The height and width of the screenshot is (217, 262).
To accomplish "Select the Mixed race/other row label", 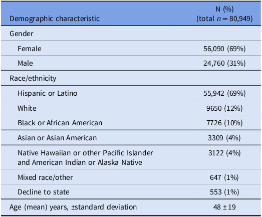I will point(45,177).
